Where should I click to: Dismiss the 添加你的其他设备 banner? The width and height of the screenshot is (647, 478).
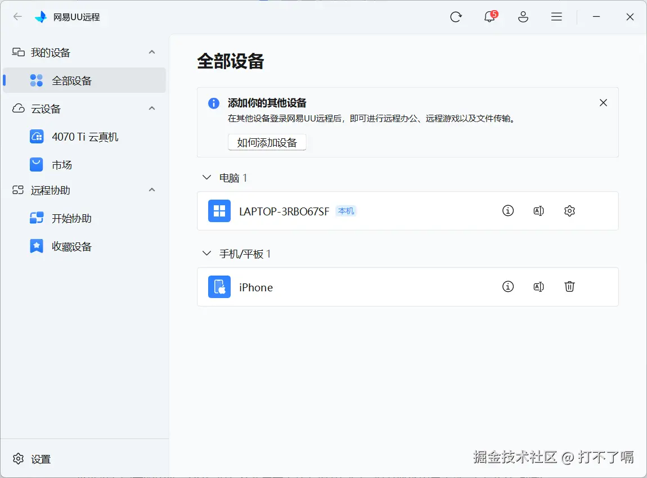point(603,103)
